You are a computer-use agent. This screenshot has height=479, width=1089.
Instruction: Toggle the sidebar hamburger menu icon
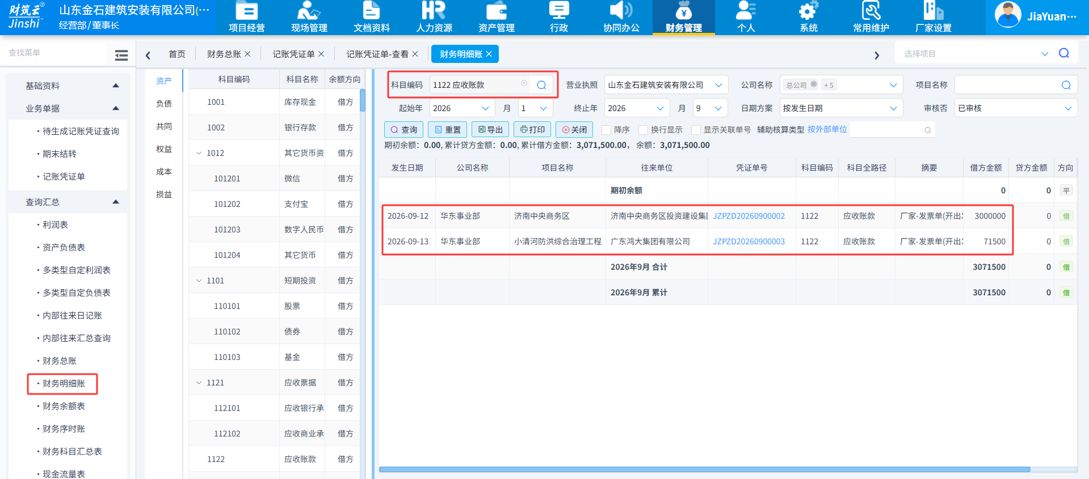tap(121, 55)
